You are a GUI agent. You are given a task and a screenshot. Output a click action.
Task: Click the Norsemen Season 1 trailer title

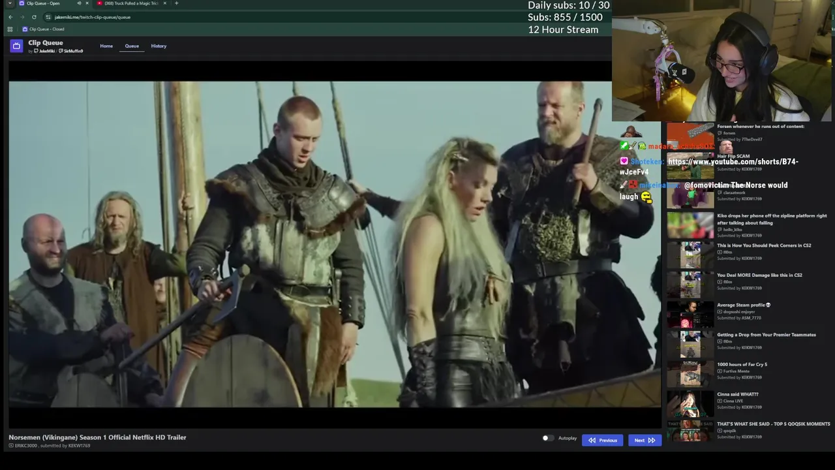coord(97,437)
